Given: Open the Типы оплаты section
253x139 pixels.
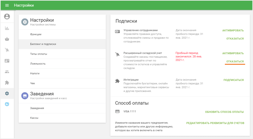Looking at the screenshot, I should coord(62,54).
